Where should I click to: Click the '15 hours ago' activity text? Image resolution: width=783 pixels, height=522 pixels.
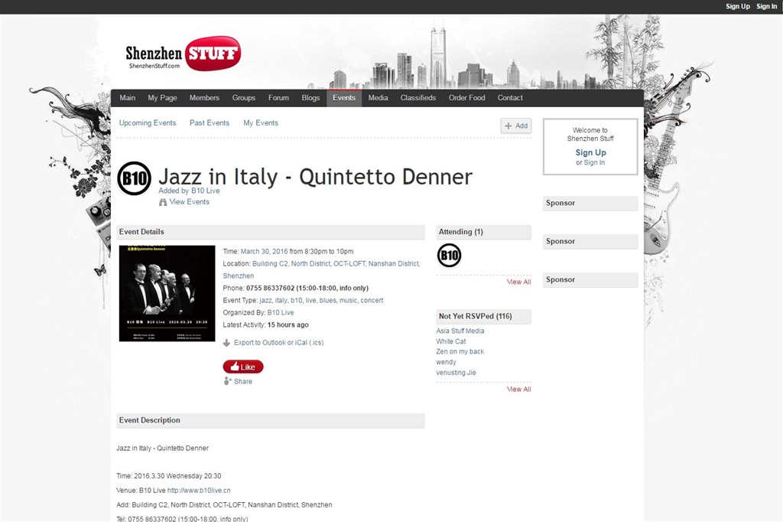coord(288,325)
